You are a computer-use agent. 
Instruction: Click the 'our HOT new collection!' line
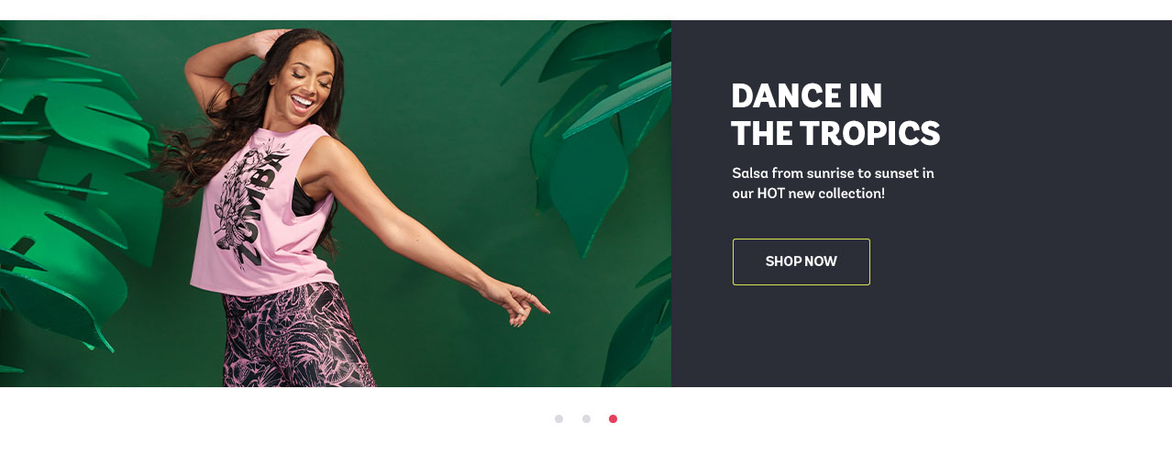[808, 194]
